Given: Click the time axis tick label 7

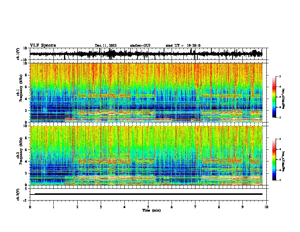Looking at the screenshot, I should point(195,207).
